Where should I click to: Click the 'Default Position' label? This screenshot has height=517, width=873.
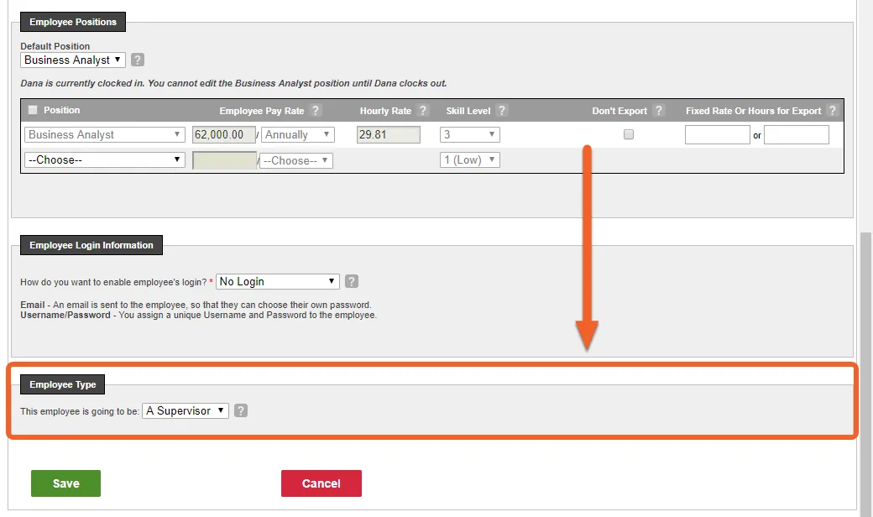[x=55, y=46]
